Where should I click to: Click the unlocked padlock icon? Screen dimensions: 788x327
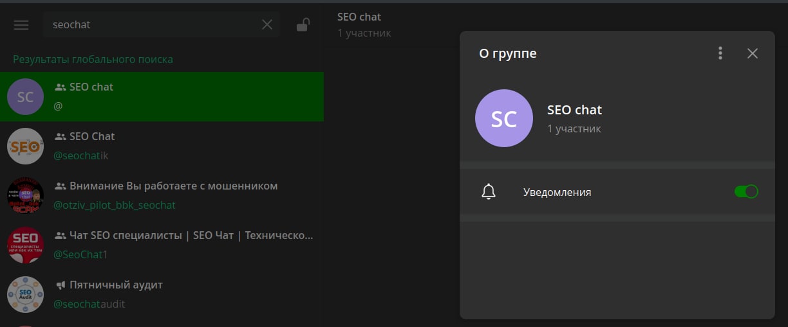pos(303,25)
